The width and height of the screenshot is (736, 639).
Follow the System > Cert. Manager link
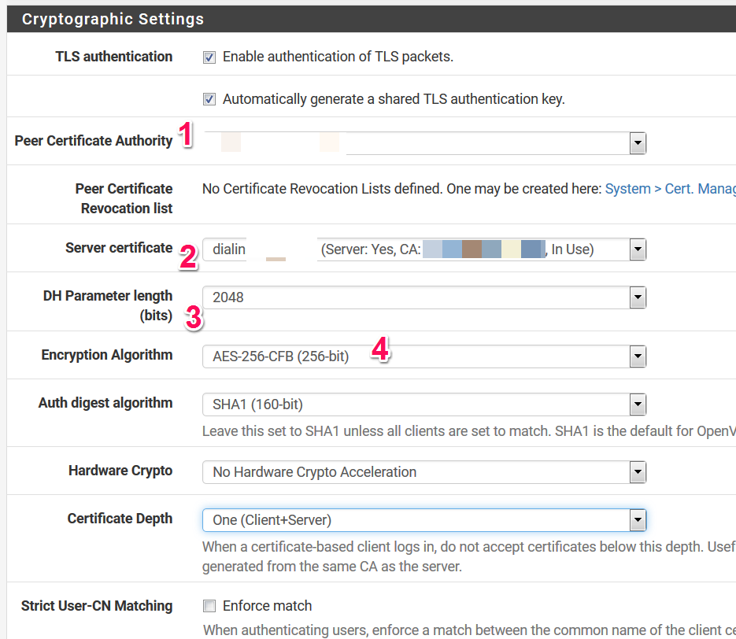tap(671, 189)
